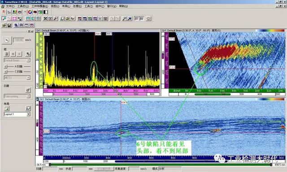This screenshot has height=172, width=287.
Task: Open the 文件 menu
Action: pyautogui.click(x=10, y=6)
